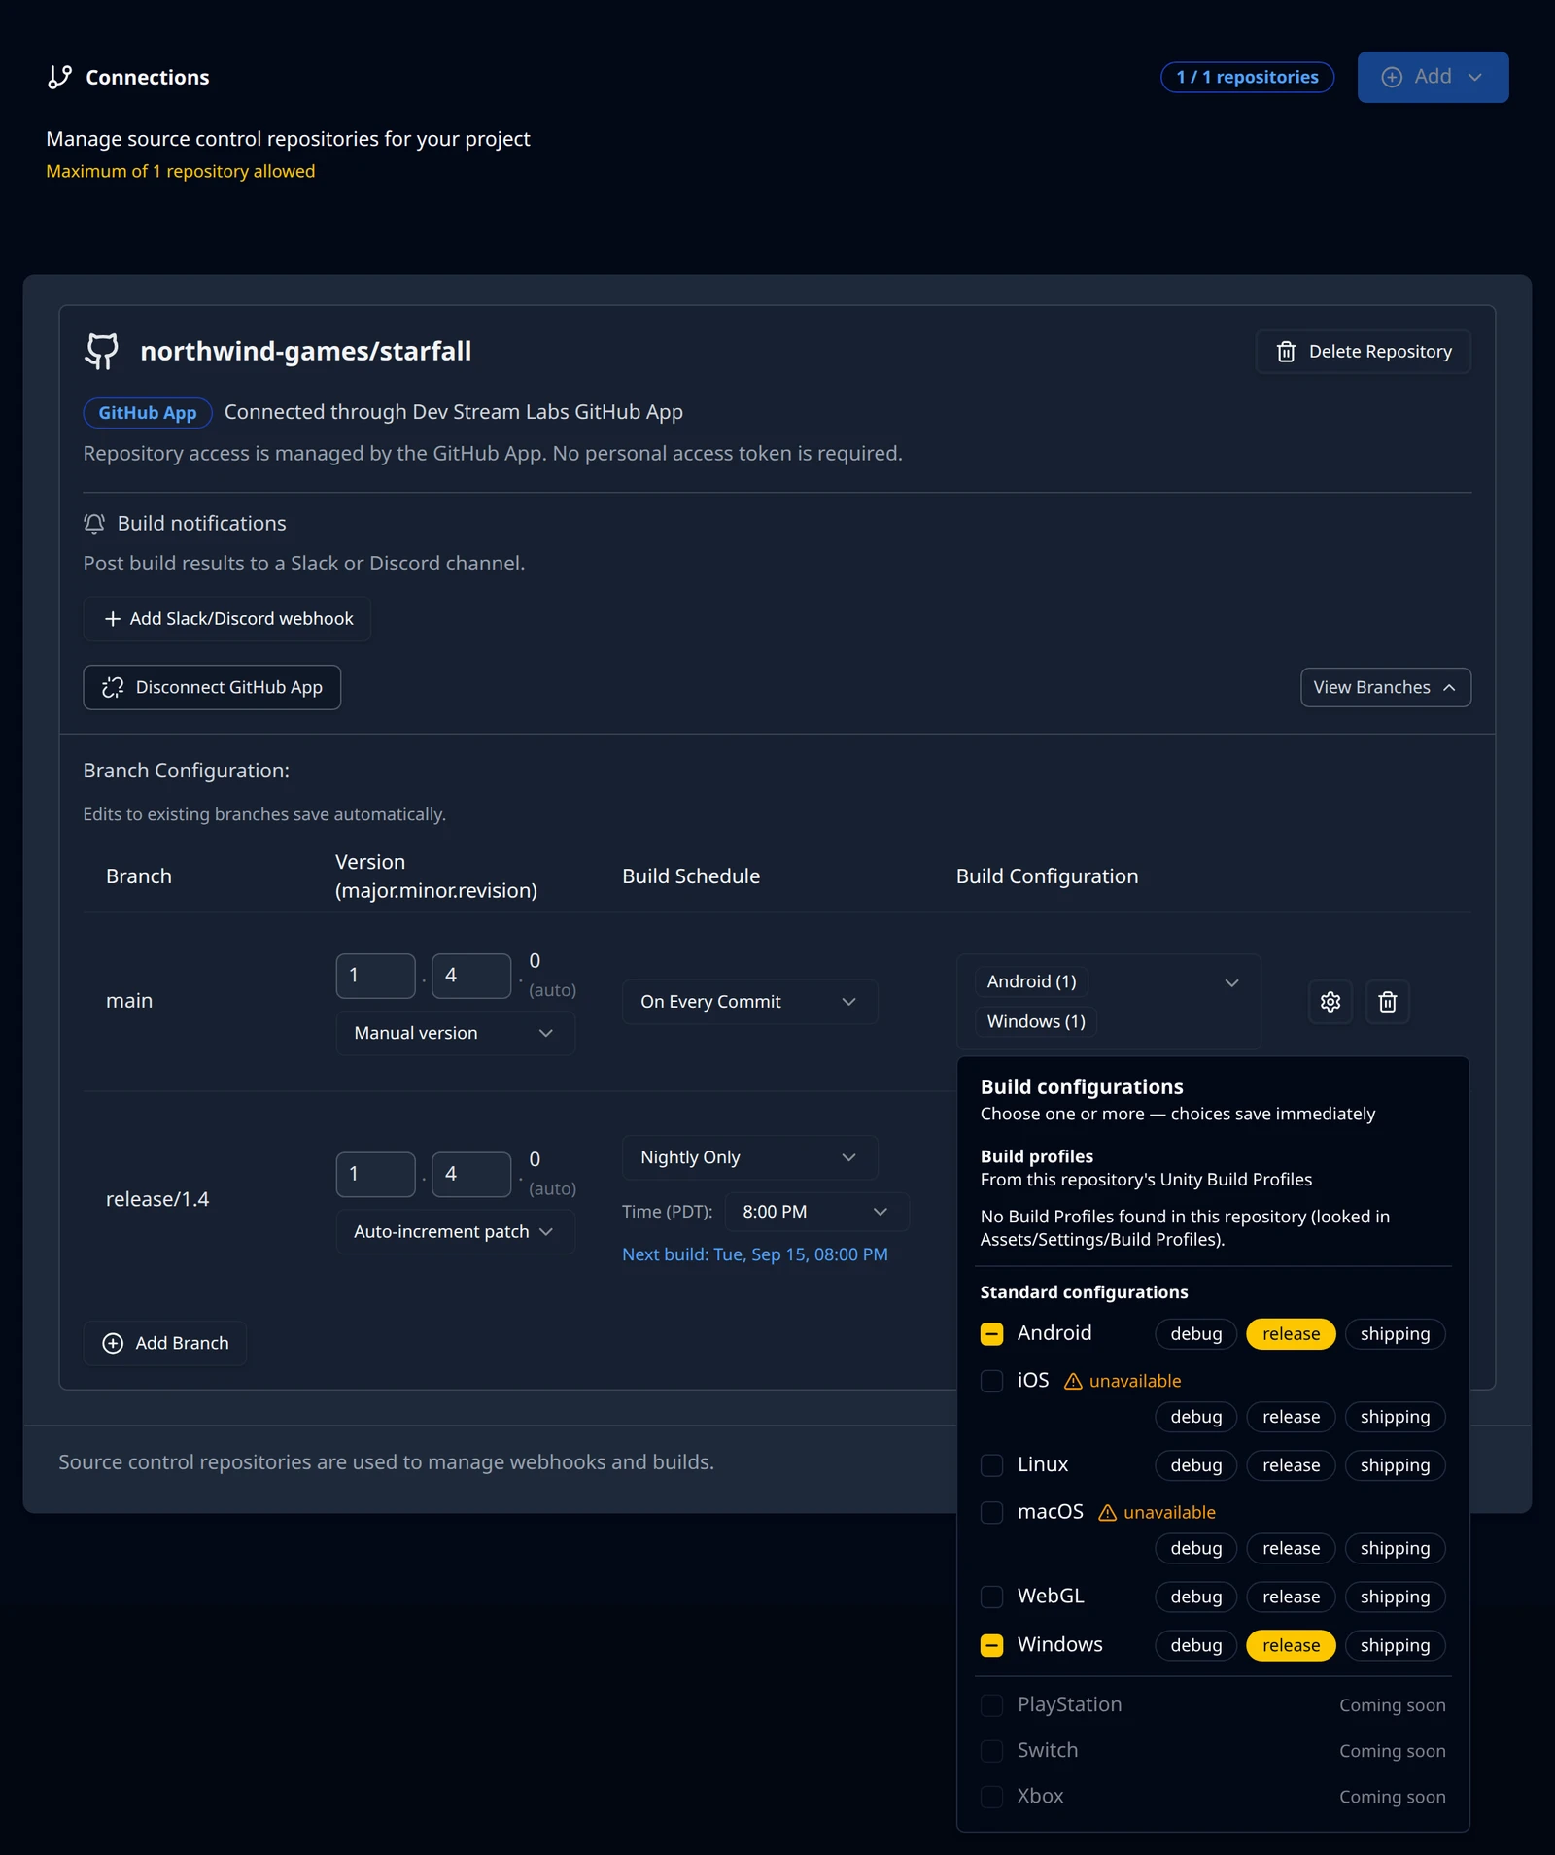Select Linux release configuration
1555x1855 pixels.
pyautogui.click(x=1291, y=1465)
